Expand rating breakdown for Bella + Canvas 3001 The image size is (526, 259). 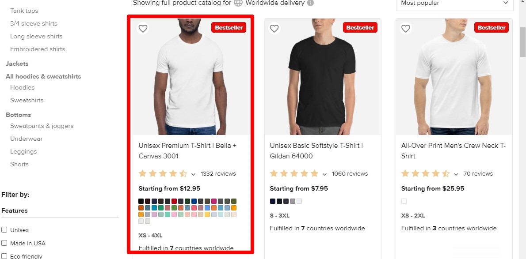[x=193, y=174]
